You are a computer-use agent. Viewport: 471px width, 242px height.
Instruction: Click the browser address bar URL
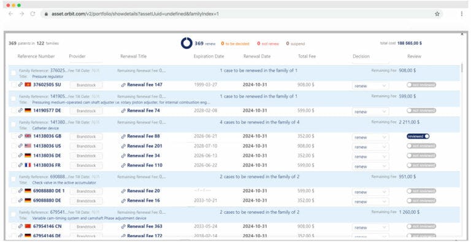135,14
